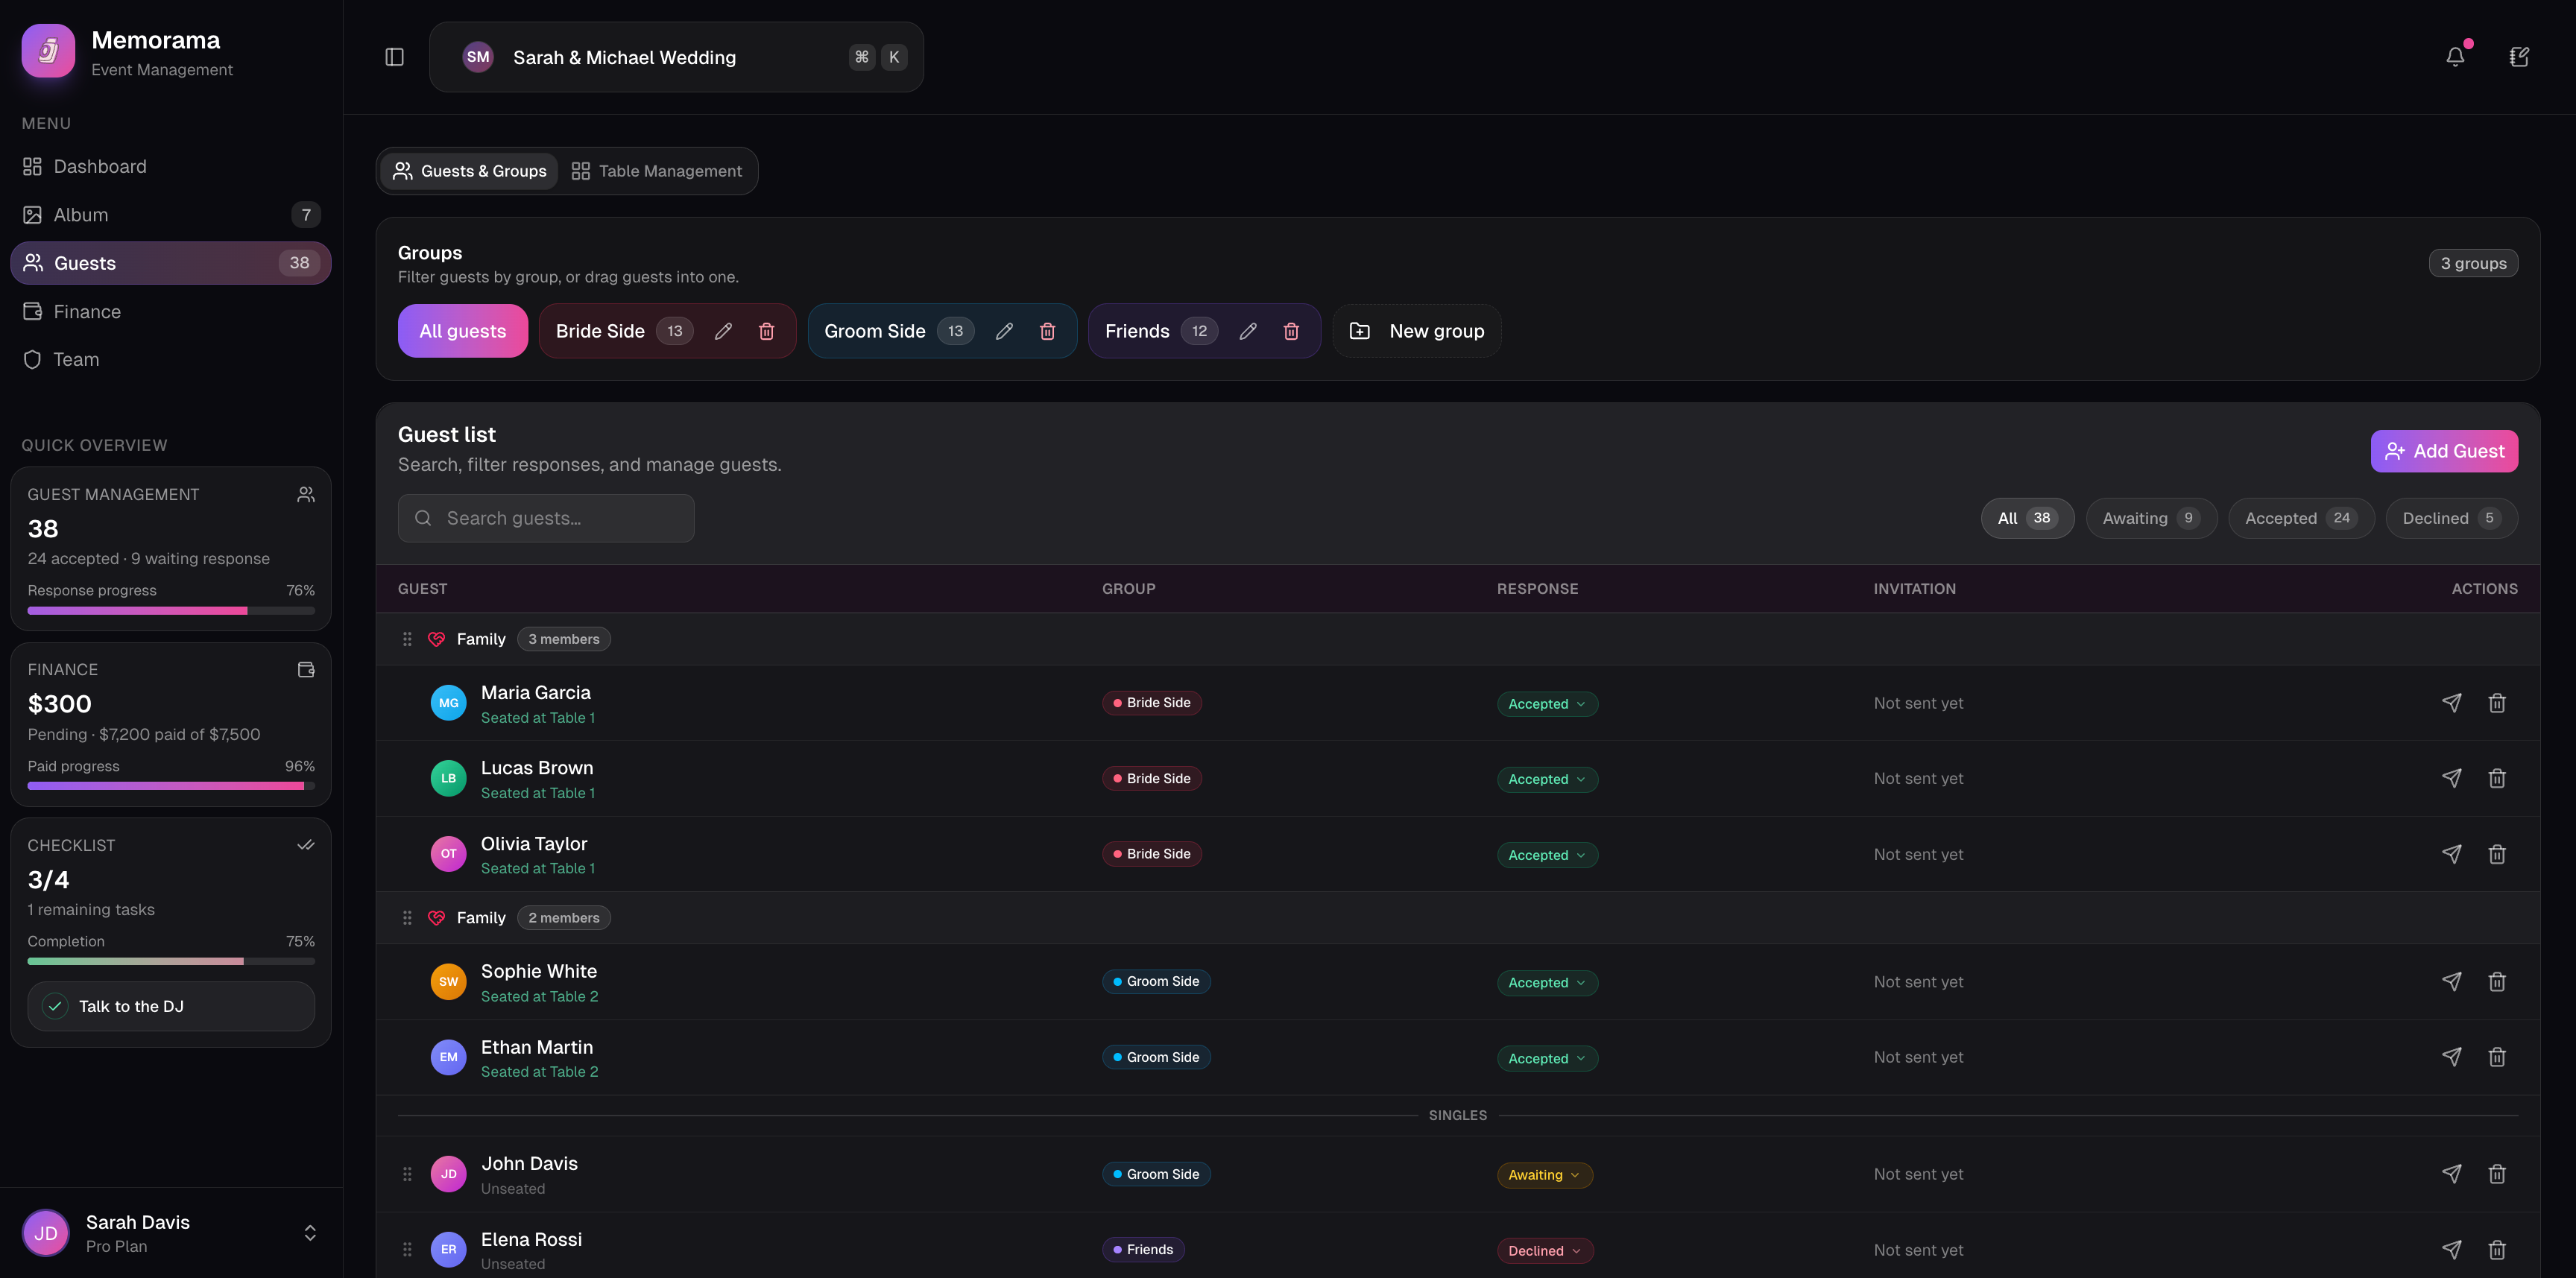
Task: Toggle the sidebar panel icon
Action: coord(394,57)
